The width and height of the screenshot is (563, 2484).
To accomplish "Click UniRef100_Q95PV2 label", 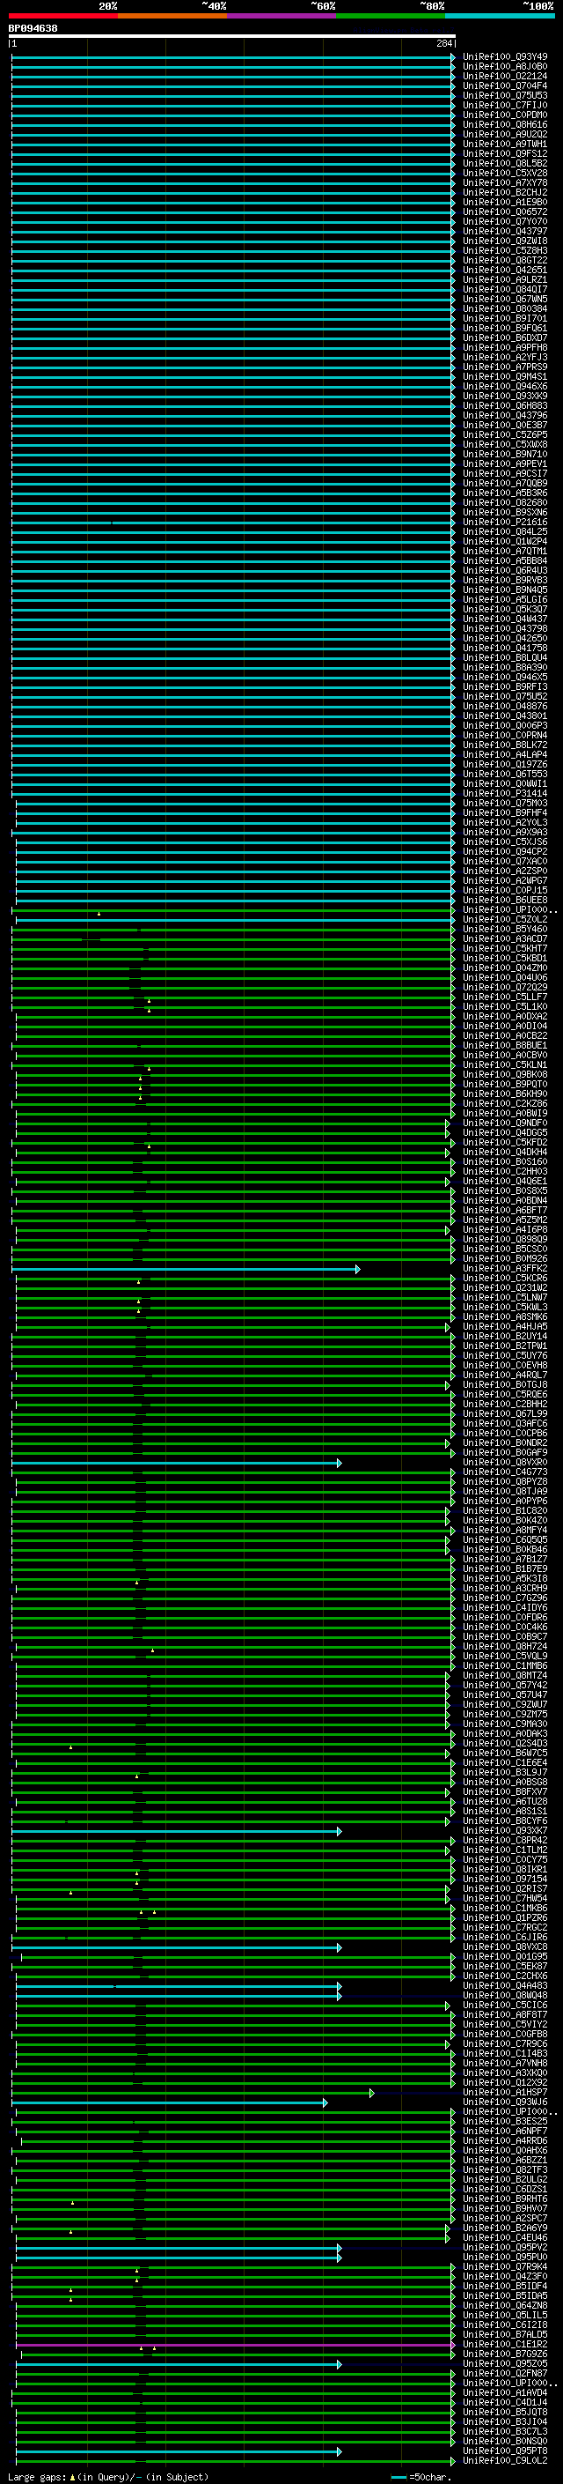I will (505, 2249).
